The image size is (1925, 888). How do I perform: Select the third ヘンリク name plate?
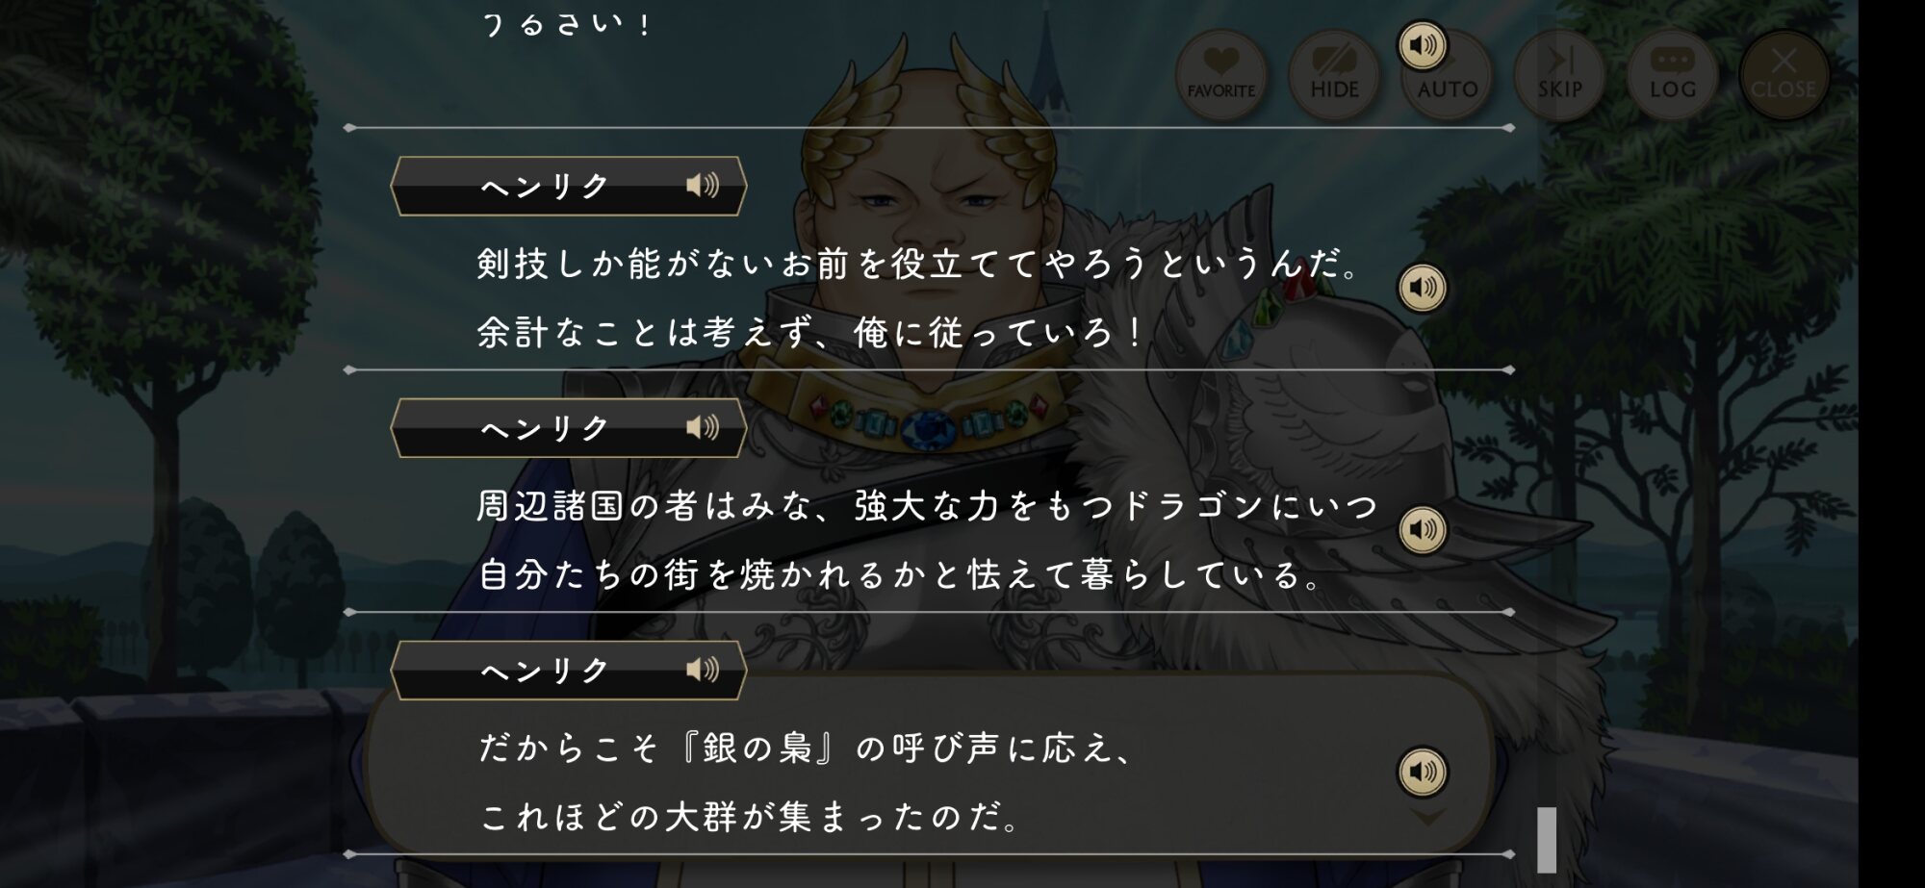coord(569,671)
